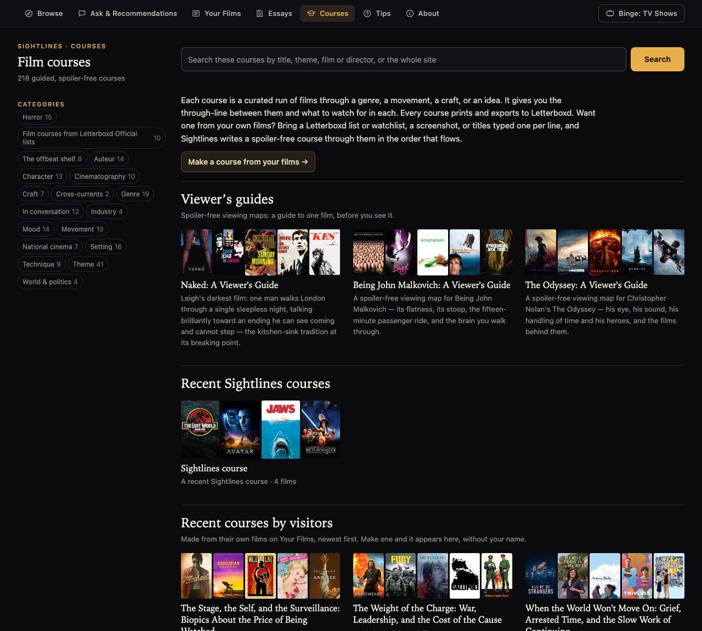Click the document icon beside Essays
The image size is (702, 631).
click(260, 13)
